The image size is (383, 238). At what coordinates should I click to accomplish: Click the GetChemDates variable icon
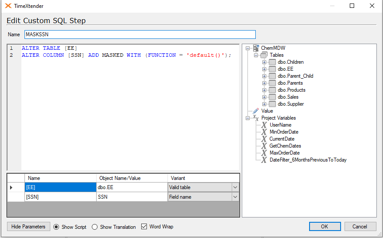click(264, 146)
